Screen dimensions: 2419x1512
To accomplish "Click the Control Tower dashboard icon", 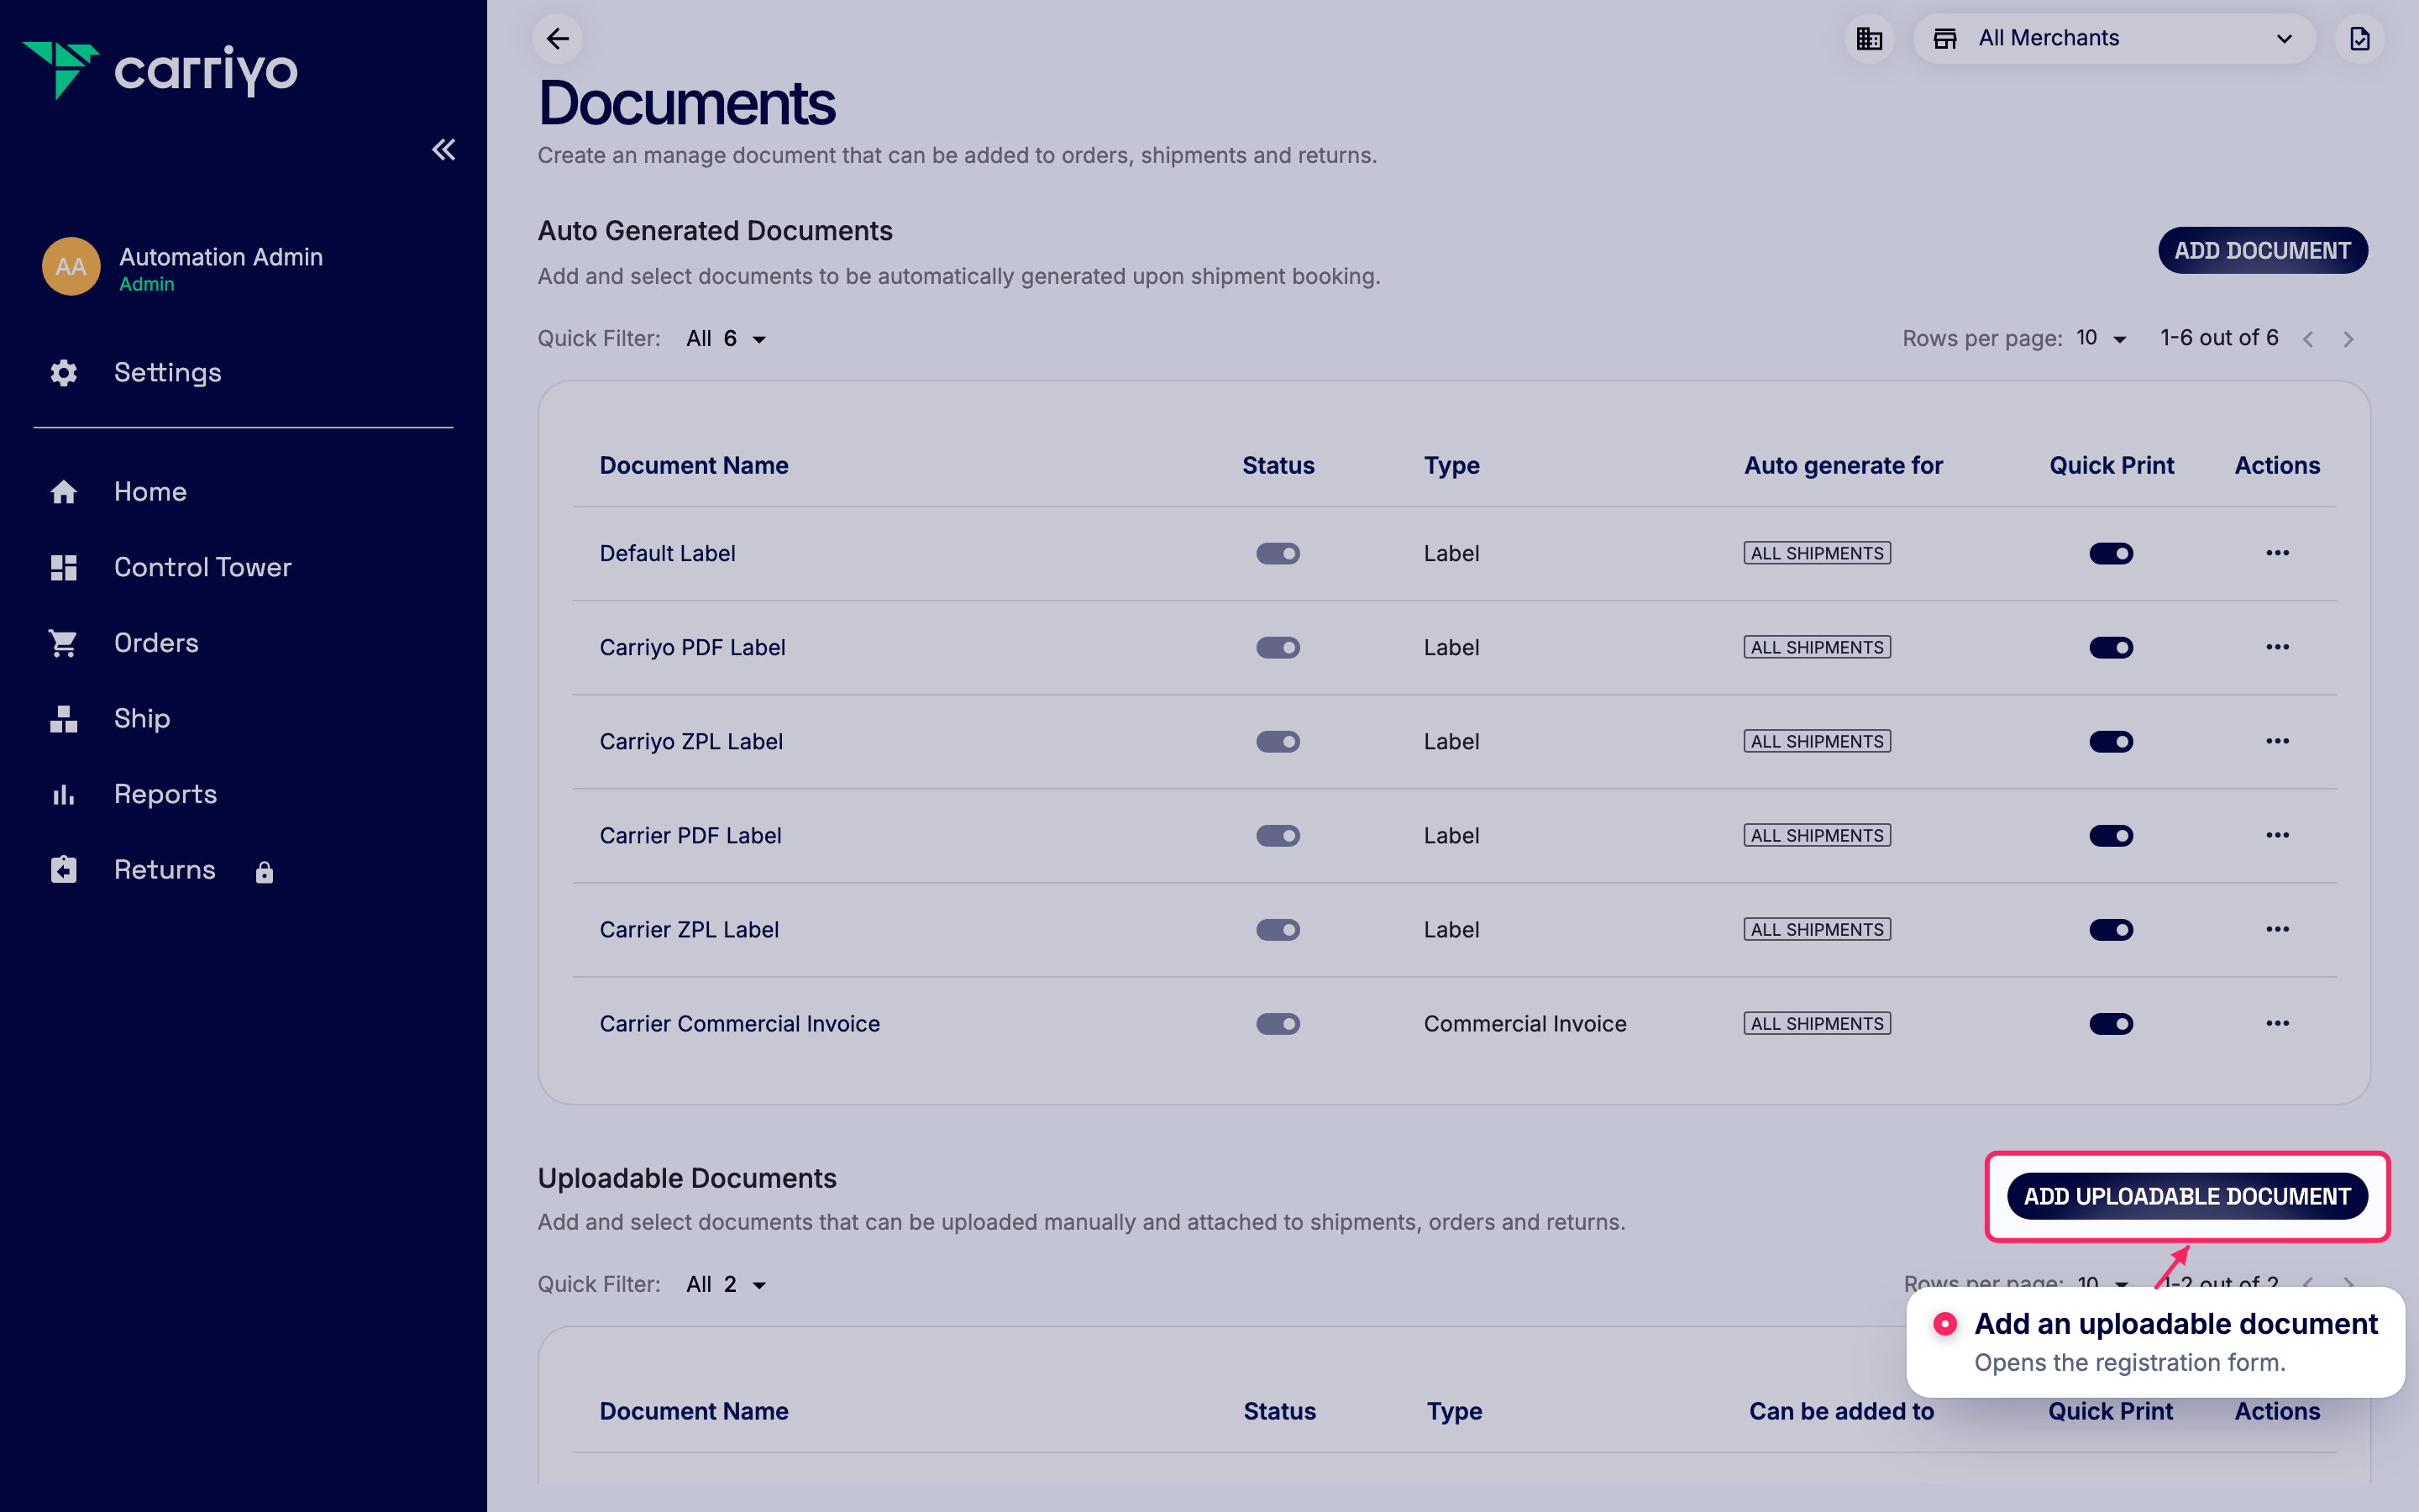I will point(64,567).
